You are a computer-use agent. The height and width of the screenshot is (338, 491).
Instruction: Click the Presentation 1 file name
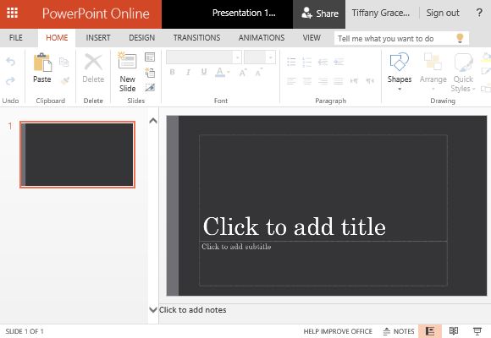pyautogui.click(x=244, y=13)
